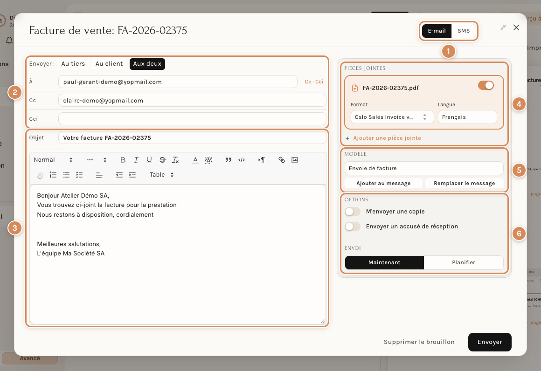
Task: Enable M'envoyer une copie
Action: pos(353,211)
